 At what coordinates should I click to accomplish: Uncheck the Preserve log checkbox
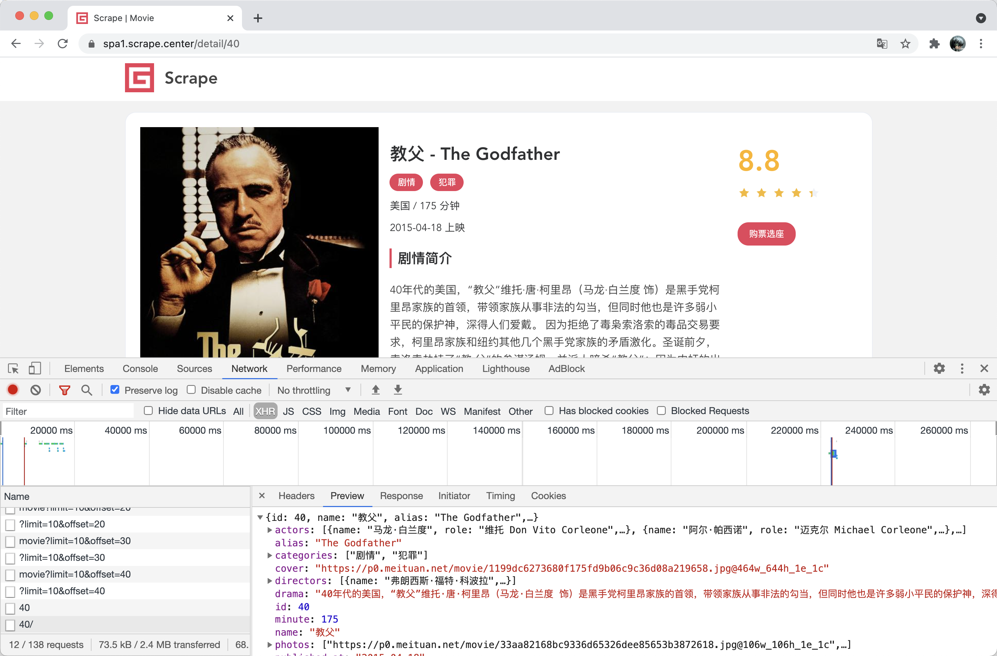point(115,390)
